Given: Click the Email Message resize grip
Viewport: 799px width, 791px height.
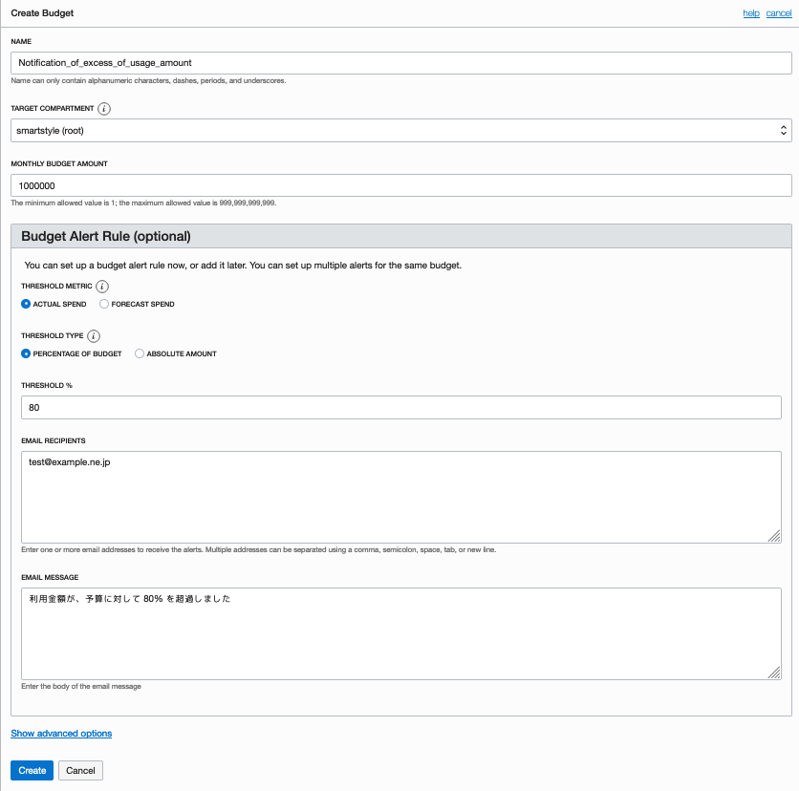Looking at the screenshot, I should [x=774, y=673].
